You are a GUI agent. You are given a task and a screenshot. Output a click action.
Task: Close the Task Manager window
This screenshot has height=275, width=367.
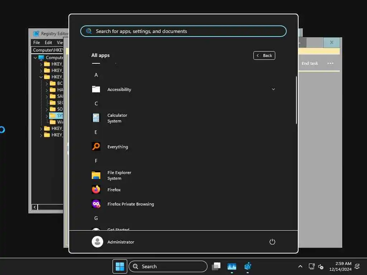pyautogui.click(x=332, y=42)
